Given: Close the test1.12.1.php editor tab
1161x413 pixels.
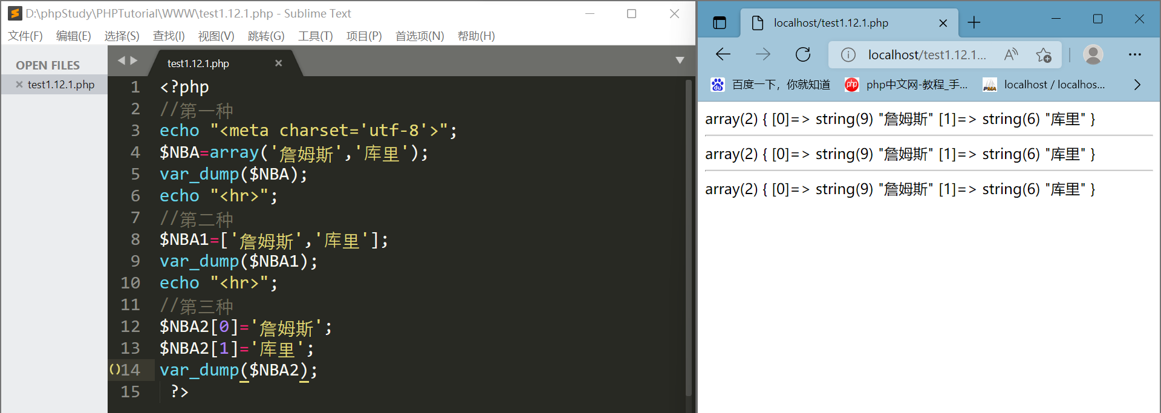Looking at the screenshot, I should pyautogui.click(x=279, y=63).
